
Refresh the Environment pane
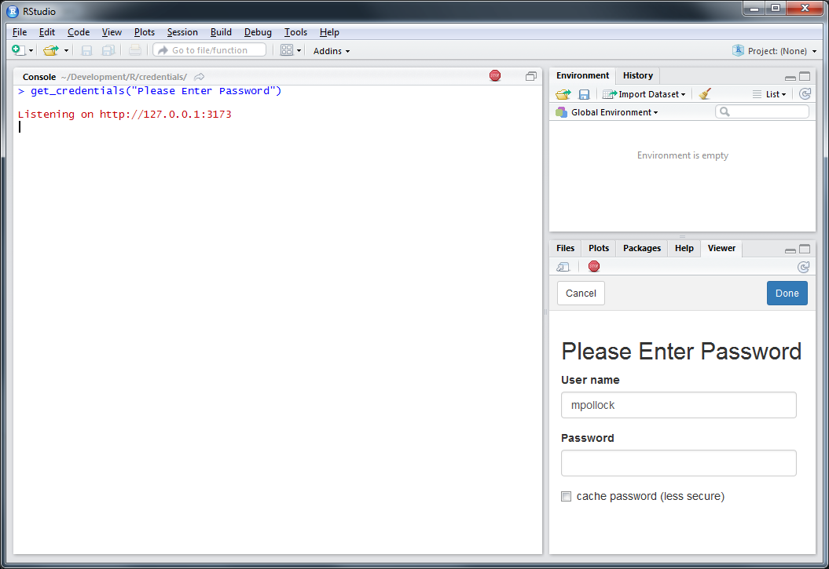click(805, 94)
